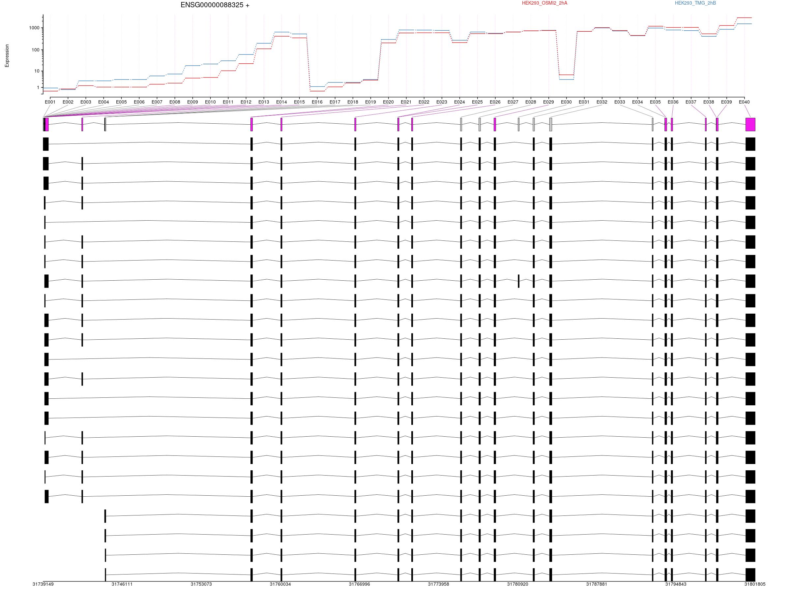Click exon label E016
The height and width of the screenshot is (590, 791).
pos(317,102)
